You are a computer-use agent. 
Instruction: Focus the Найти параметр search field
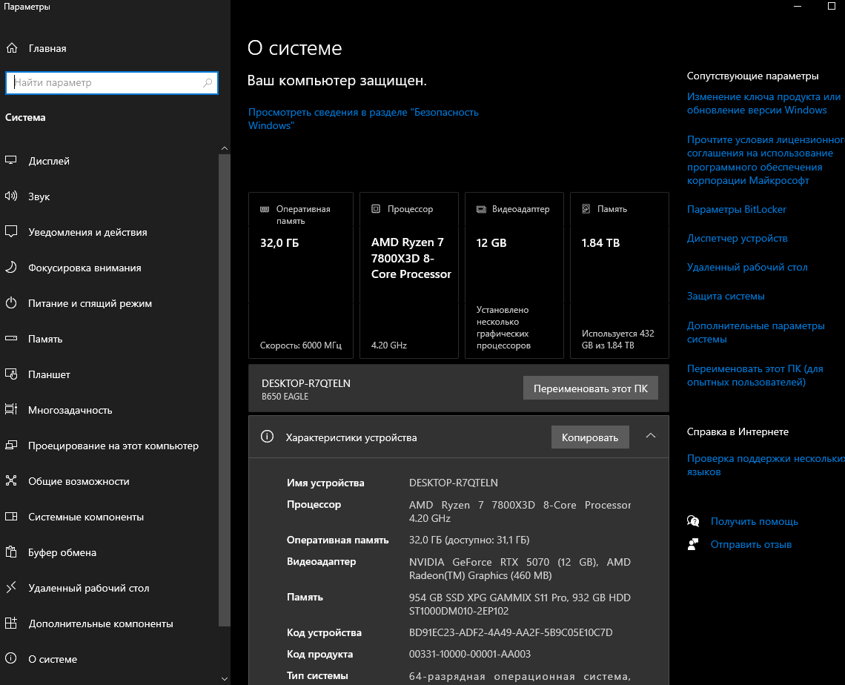pyautogui.click(x=104, y=83)
